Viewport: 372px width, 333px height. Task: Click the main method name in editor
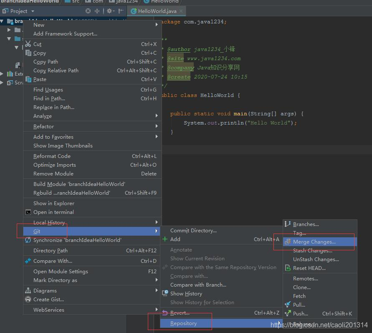(x=240, y=114)
